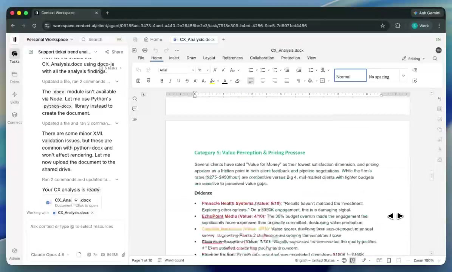This screenshot has height=272, width=452.
Task: Center align the text
Action: click(x=263, y=81)
